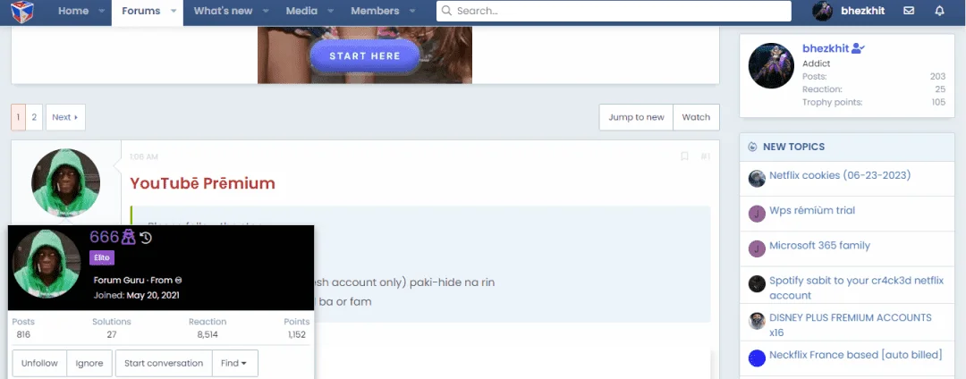This screenshot has width=966, height=379.
Task: Click the Watch thread button
Action: (696, 117)
